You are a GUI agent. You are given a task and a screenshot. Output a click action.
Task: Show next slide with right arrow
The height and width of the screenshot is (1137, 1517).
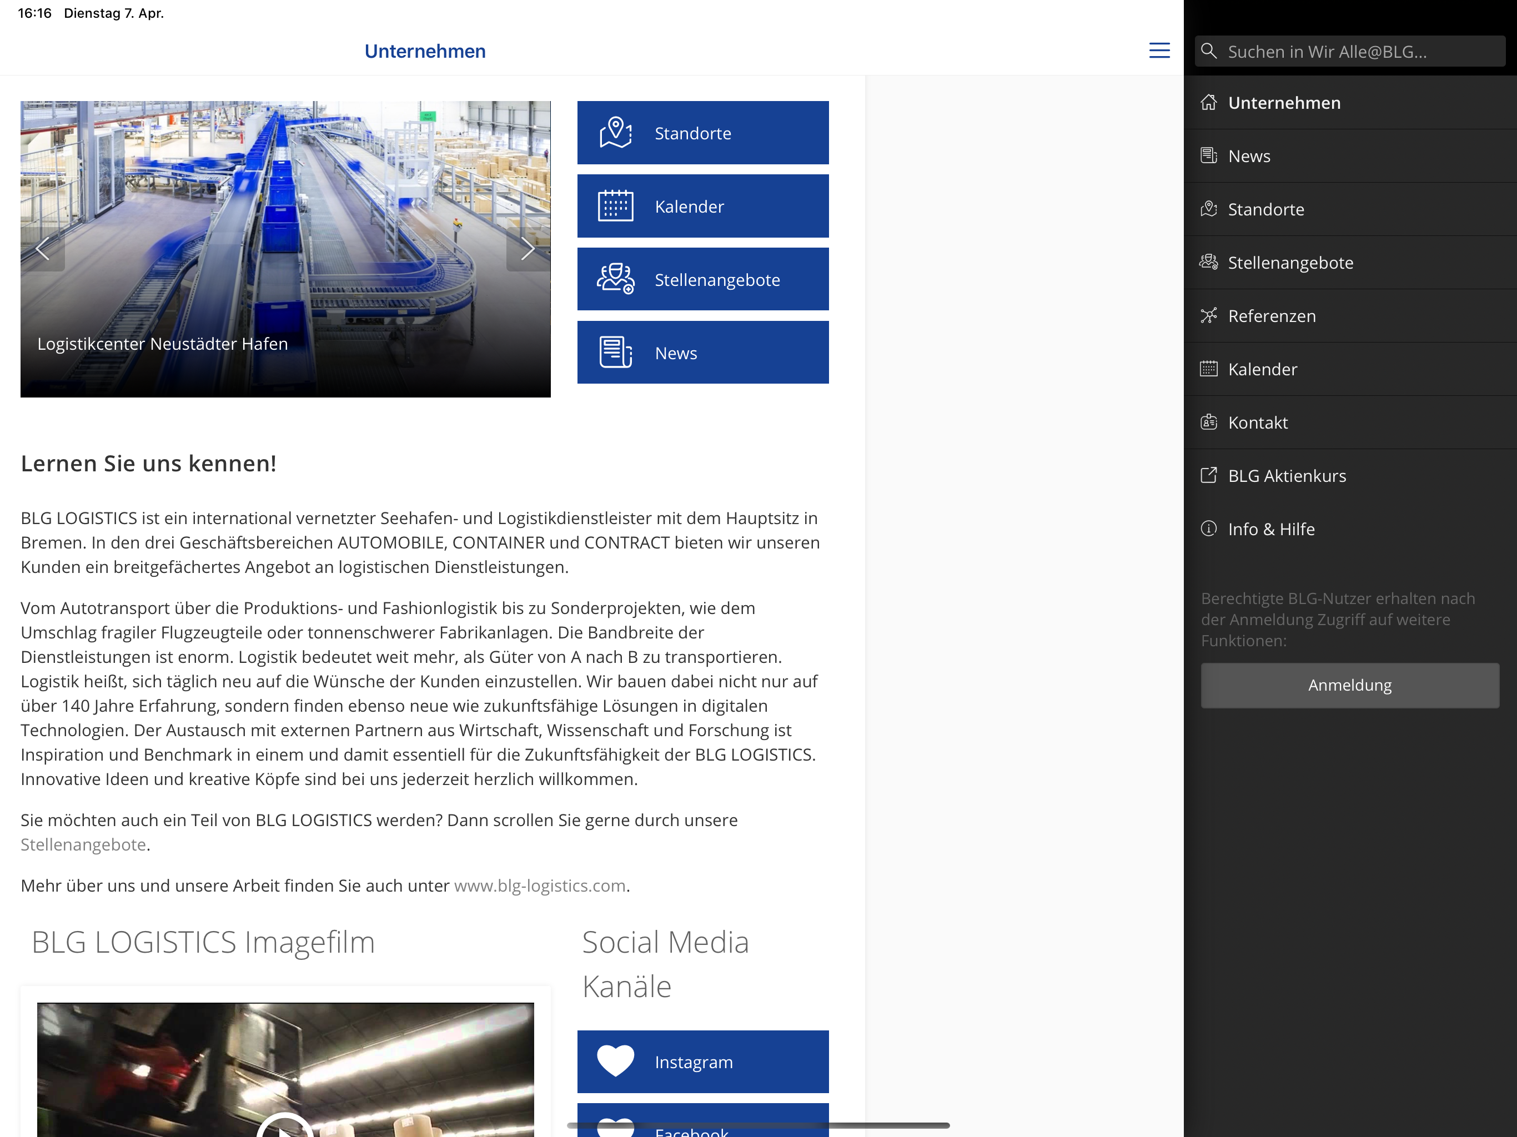pyautogui.click(x=528, y=248)
